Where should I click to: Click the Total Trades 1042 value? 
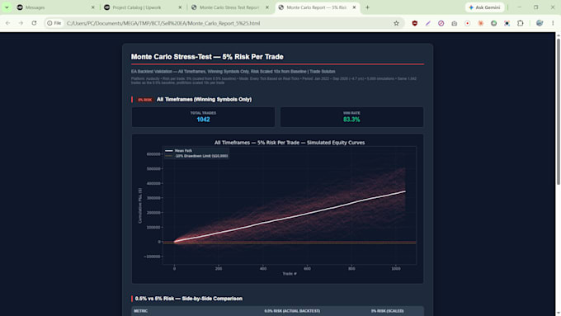(x=203, y=120)
